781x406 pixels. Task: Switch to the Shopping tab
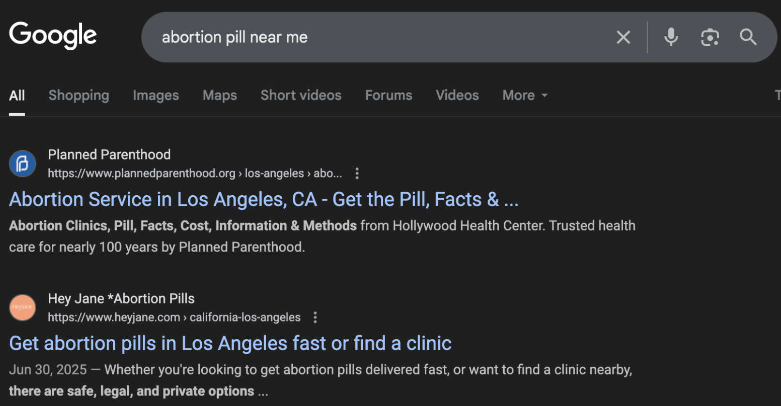click(79, 95)
